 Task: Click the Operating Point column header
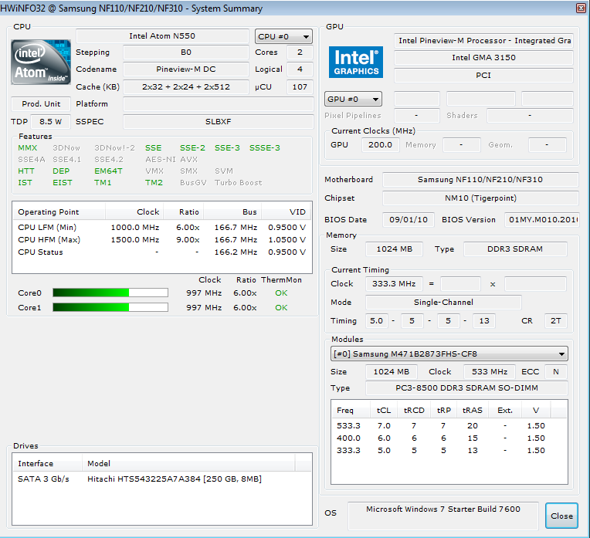[x=59, y=211]
